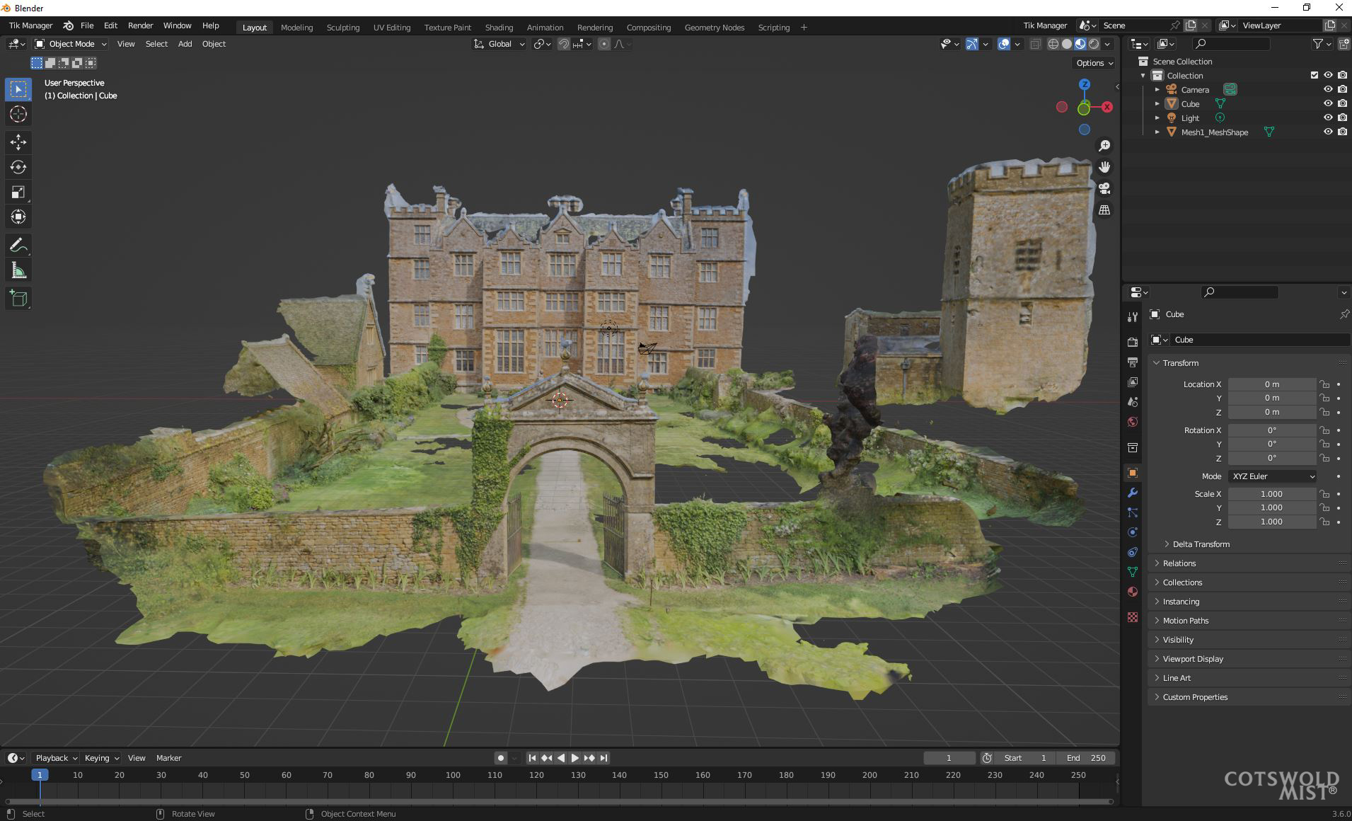Jump to the timeline end frame
The height and width of the screenshot is (821, 1352).
click(x=603, y=758)
